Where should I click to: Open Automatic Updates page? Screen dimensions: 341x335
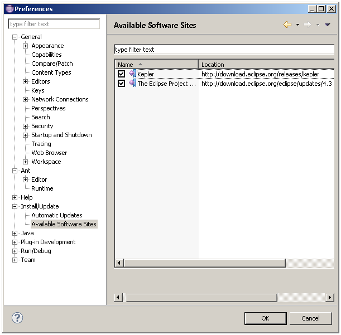pos(57,215)
